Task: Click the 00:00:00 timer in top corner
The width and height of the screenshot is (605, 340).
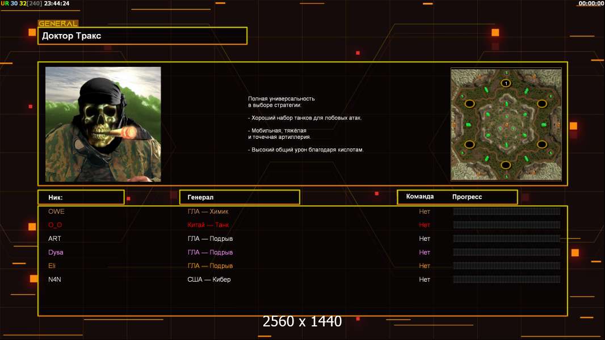Action: pyautogui.click(x=591, y=3)
